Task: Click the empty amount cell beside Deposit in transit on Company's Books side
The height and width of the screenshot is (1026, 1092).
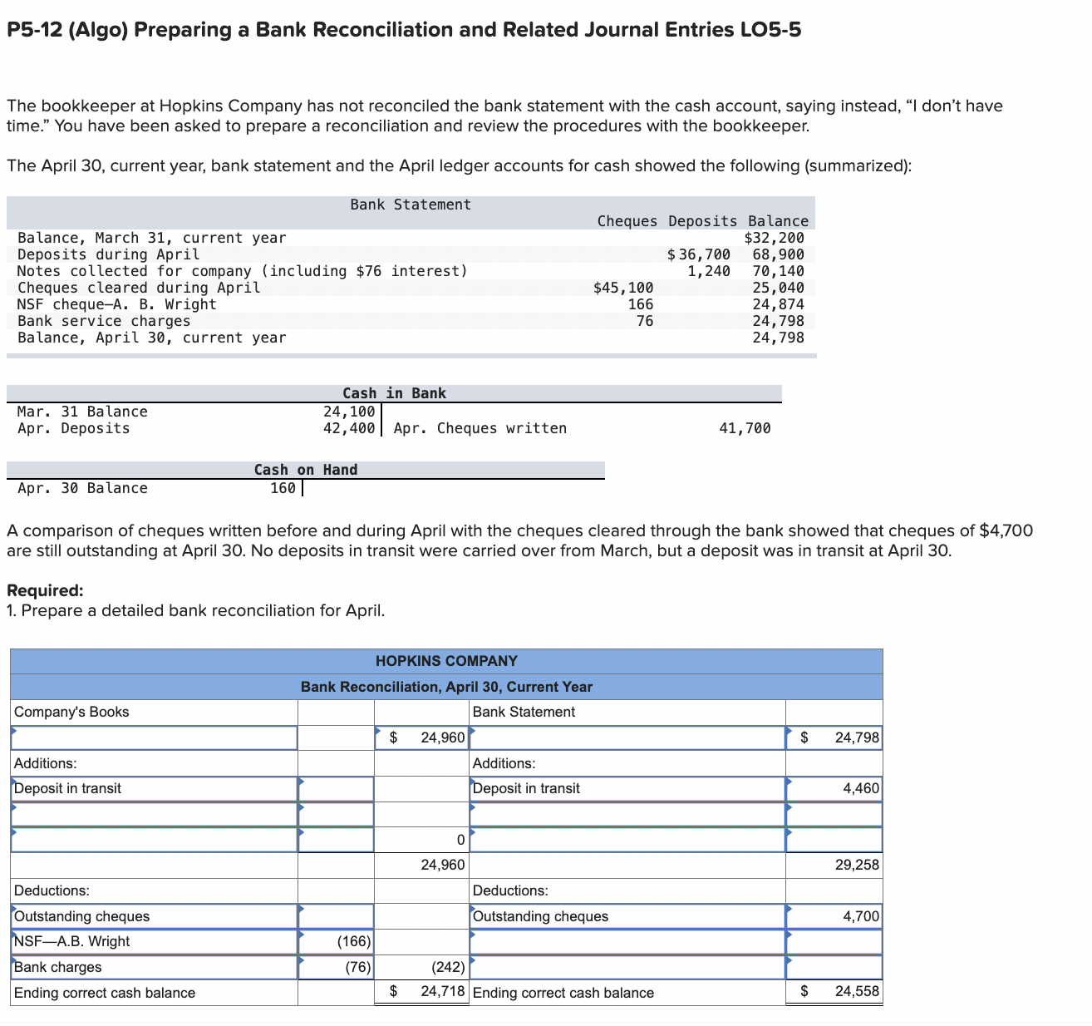Action: coord(335,788)
